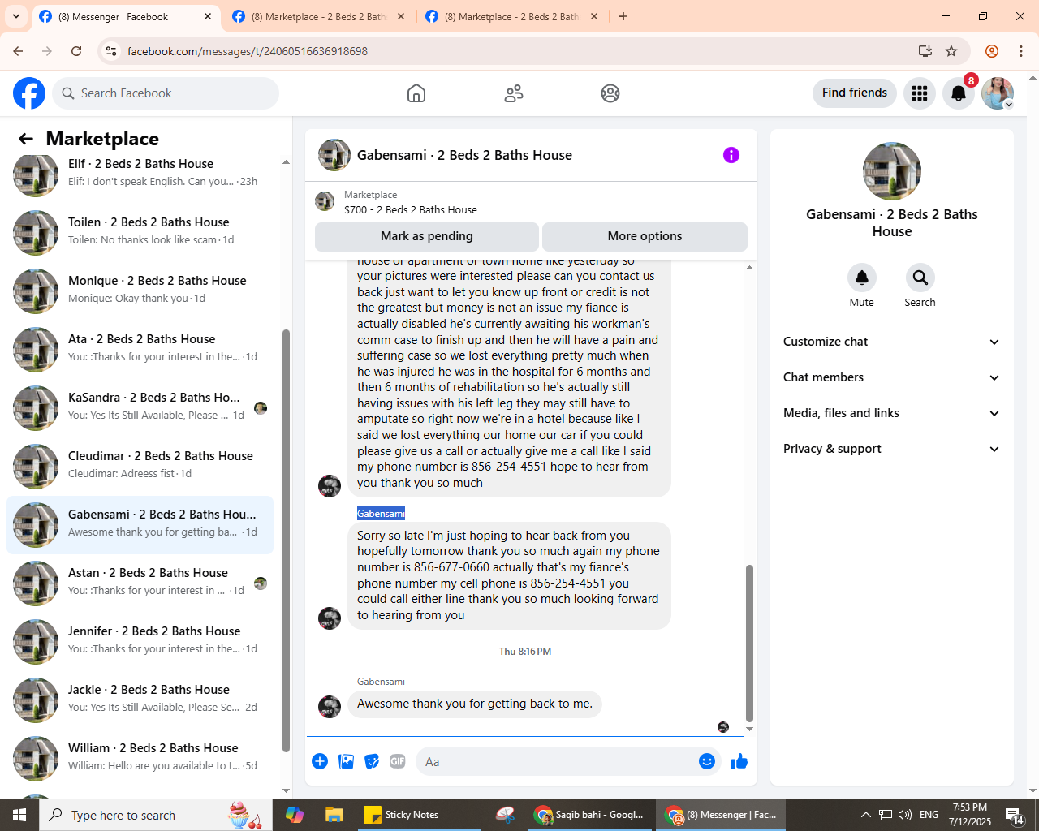Click conversation list scrollbar thumb
This screenshot has width=1039, height=831.
tap(286, 540)
